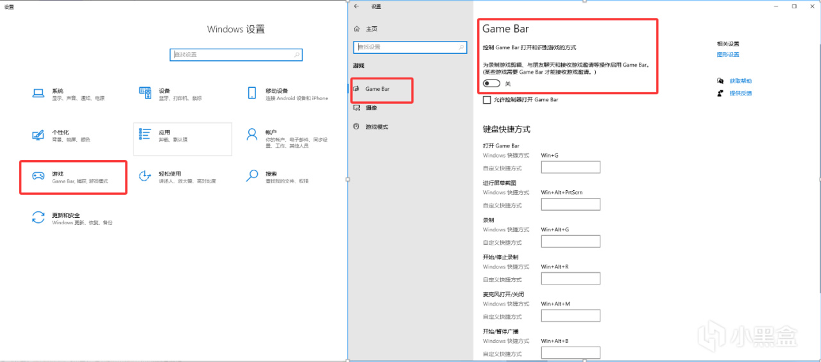Click the 搜索 magnifier icon
The image size is (821, 362).
252,176
